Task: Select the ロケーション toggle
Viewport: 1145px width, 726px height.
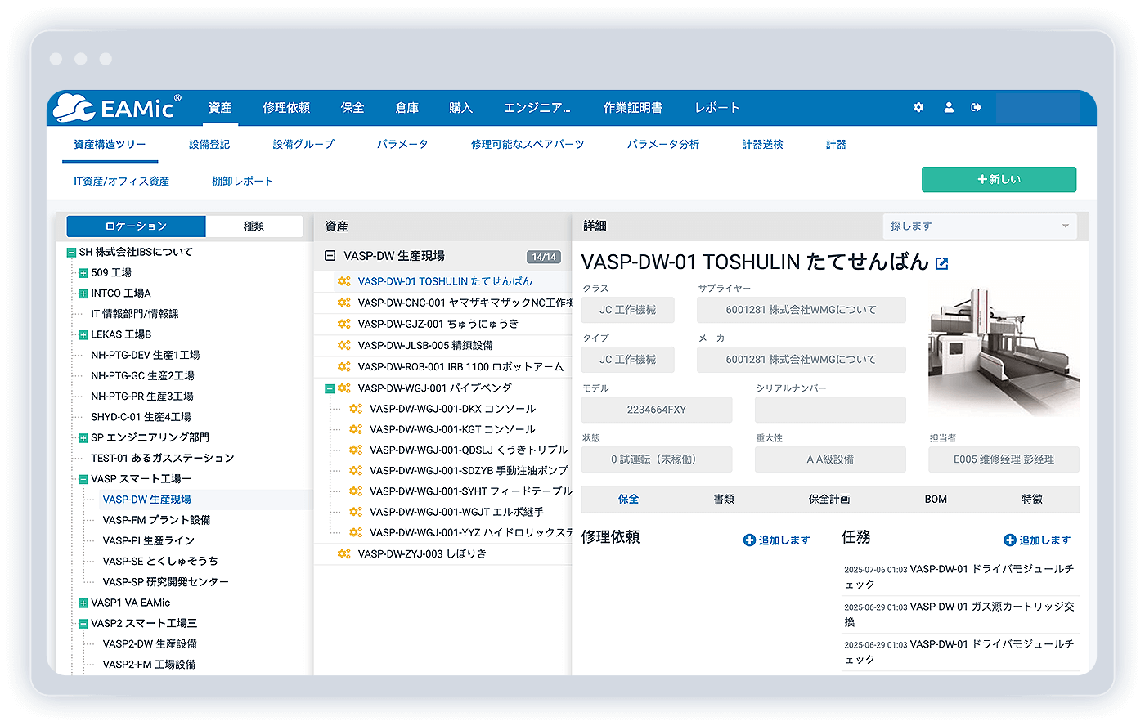Action: 136,226
